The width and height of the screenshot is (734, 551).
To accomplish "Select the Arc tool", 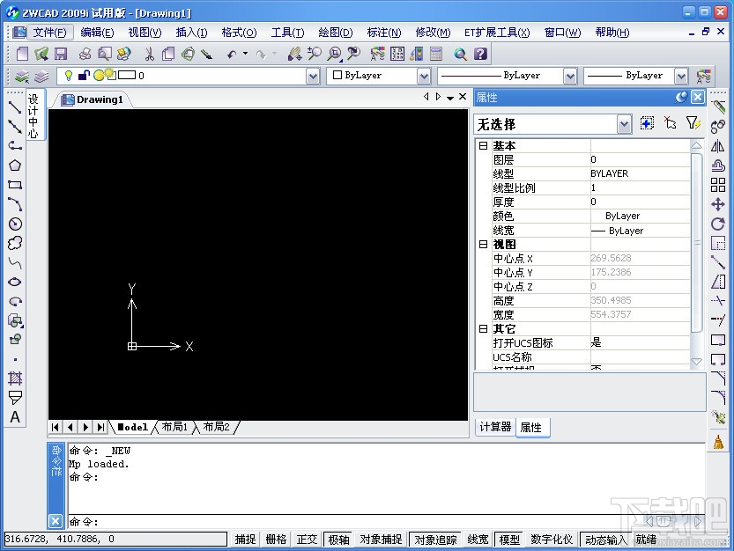I will point(15,204).
